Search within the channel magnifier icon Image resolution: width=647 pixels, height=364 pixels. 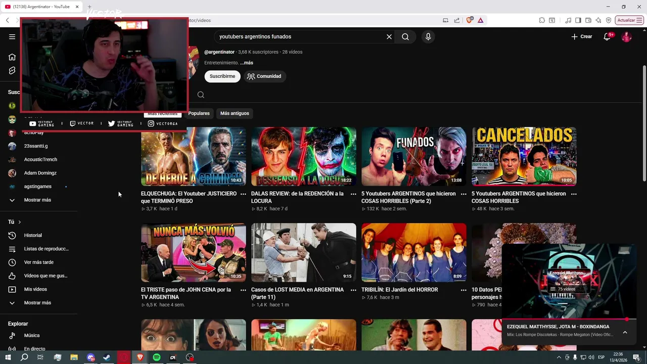click(x=201, y=95)
